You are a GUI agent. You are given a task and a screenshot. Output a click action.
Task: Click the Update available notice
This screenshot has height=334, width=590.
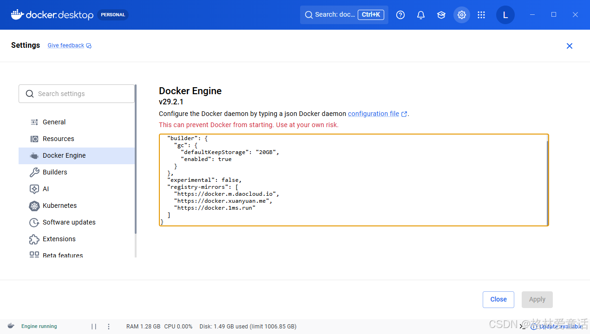coord(557,326)
